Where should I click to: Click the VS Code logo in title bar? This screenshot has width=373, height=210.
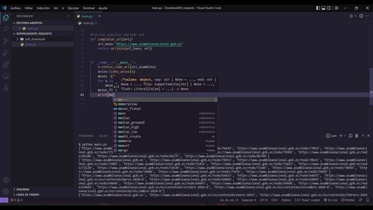[4, 8]
